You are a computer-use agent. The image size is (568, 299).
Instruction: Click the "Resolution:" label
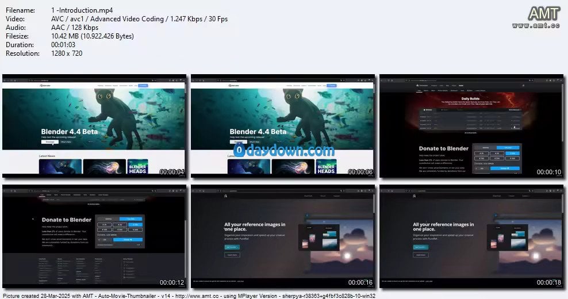point(22,53)
